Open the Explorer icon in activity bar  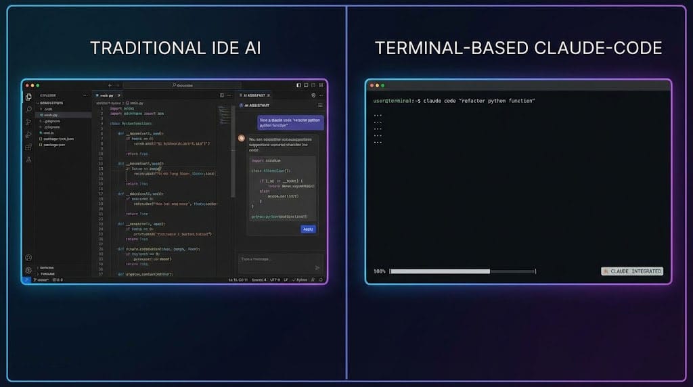28,97
